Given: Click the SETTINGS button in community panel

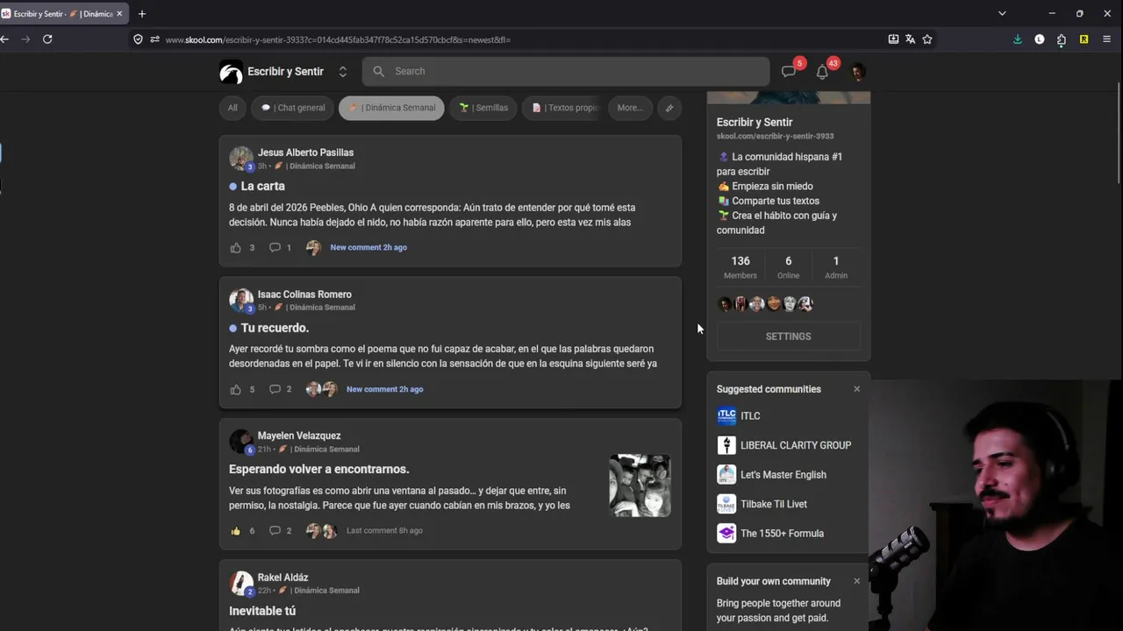Looking at the screenshot, I should tap(789, 337).
